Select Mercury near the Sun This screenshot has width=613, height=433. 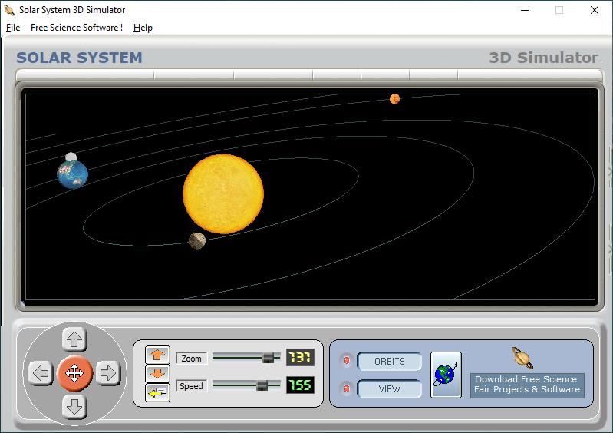[197, 240]
